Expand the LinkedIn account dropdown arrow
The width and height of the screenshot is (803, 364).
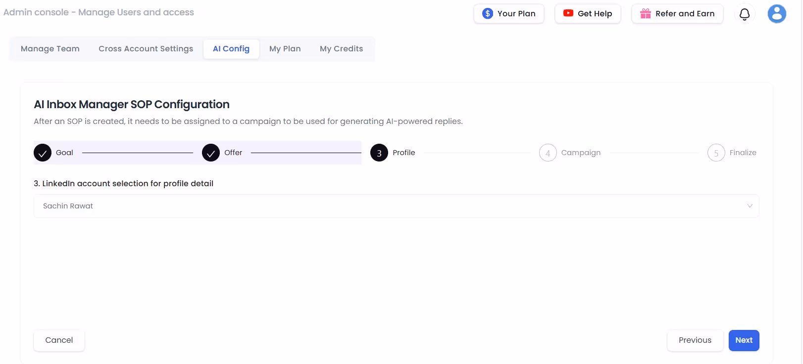pos(750,206)
